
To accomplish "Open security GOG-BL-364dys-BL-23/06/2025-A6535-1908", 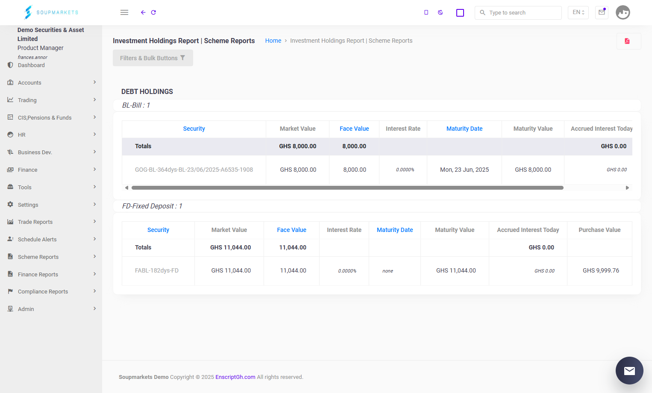I will [194, 170].
